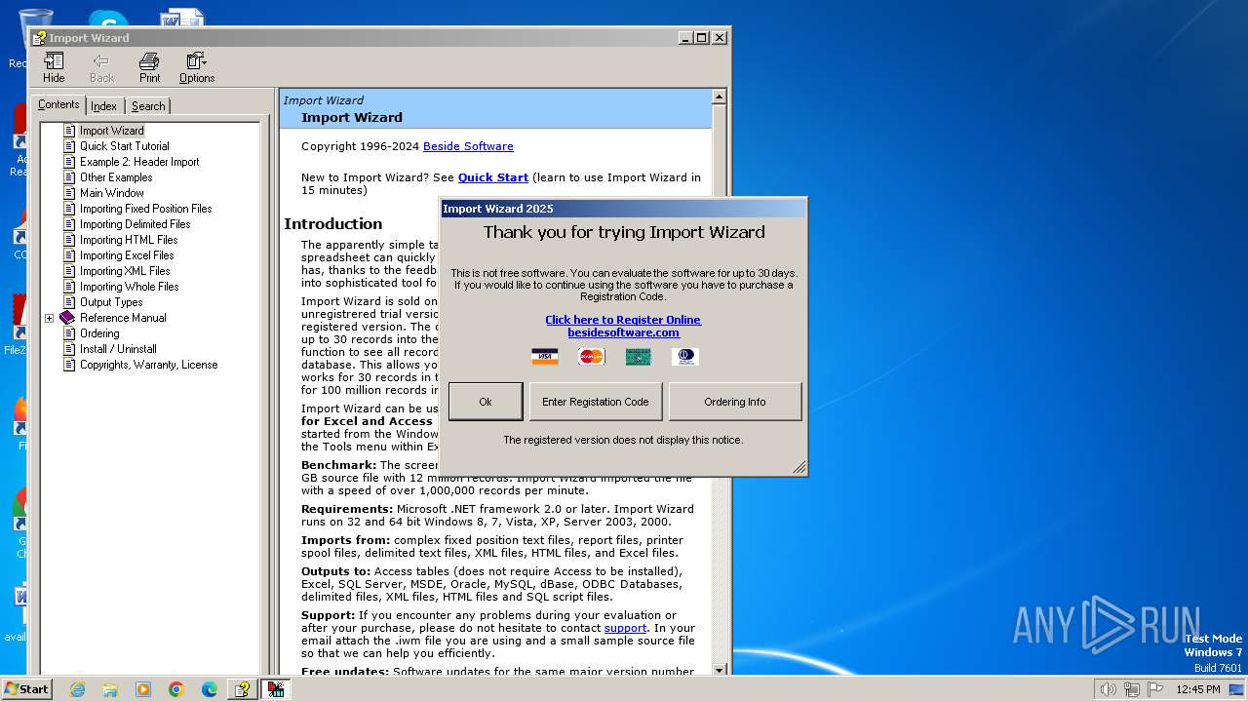Open the Install / Uninstall topic

pos(118,349)
